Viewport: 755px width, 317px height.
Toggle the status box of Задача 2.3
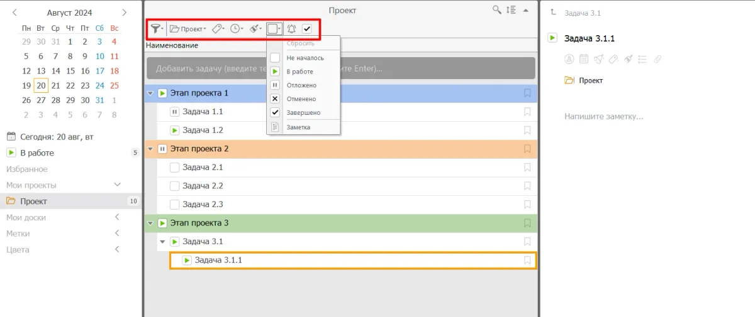point(175,205)
